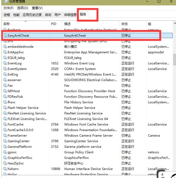Click the service icon next to FDResPub
The width and height of the screenshot is (176, 178).
point(5,97)
